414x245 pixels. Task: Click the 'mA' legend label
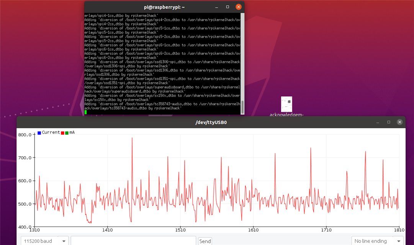point(72,132)
